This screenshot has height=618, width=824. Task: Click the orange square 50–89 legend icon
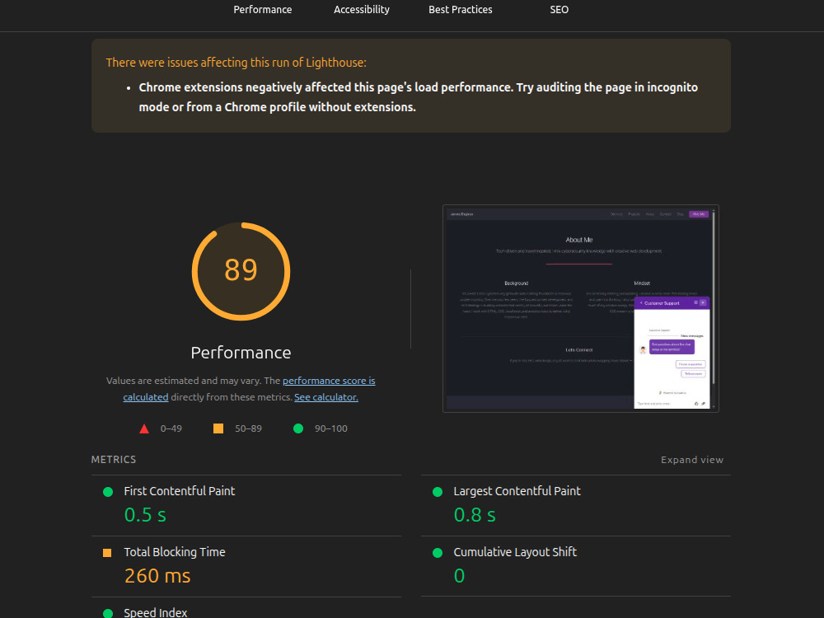[x=218, y=428]
